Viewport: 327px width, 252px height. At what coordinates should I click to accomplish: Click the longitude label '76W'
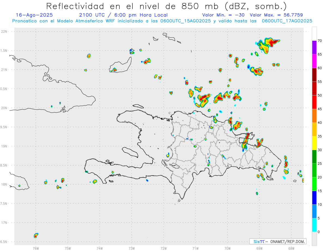(36, 248)
